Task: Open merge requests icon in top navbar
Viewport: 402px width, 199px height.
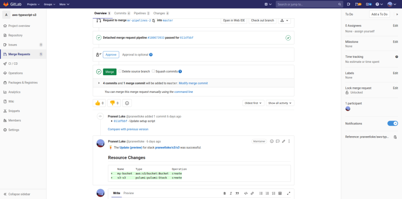Action: click(x=358, y=4)
